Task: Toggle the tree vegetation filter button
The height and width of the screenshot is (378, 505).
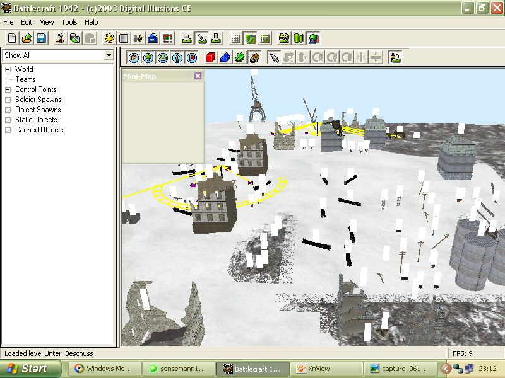Action: point(148,58)
